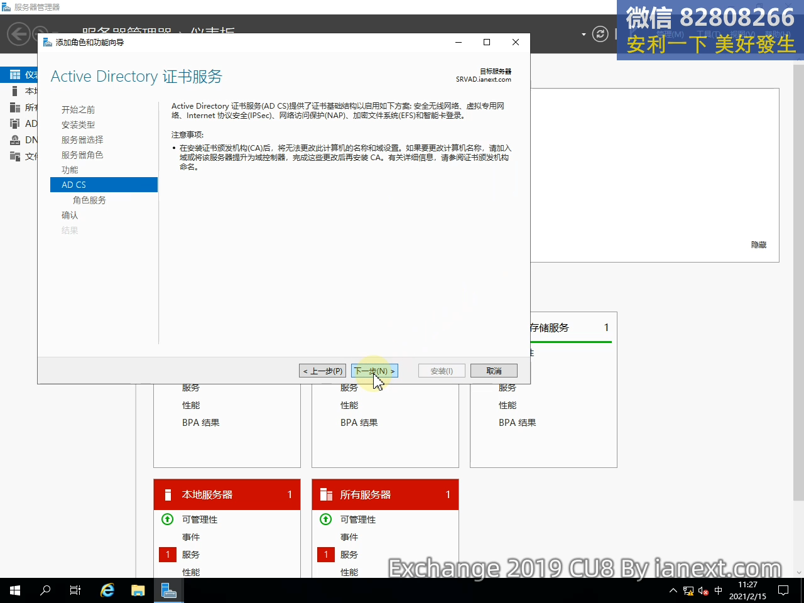Select the DNS role icon in the sidebar

[x=15, y=140]
